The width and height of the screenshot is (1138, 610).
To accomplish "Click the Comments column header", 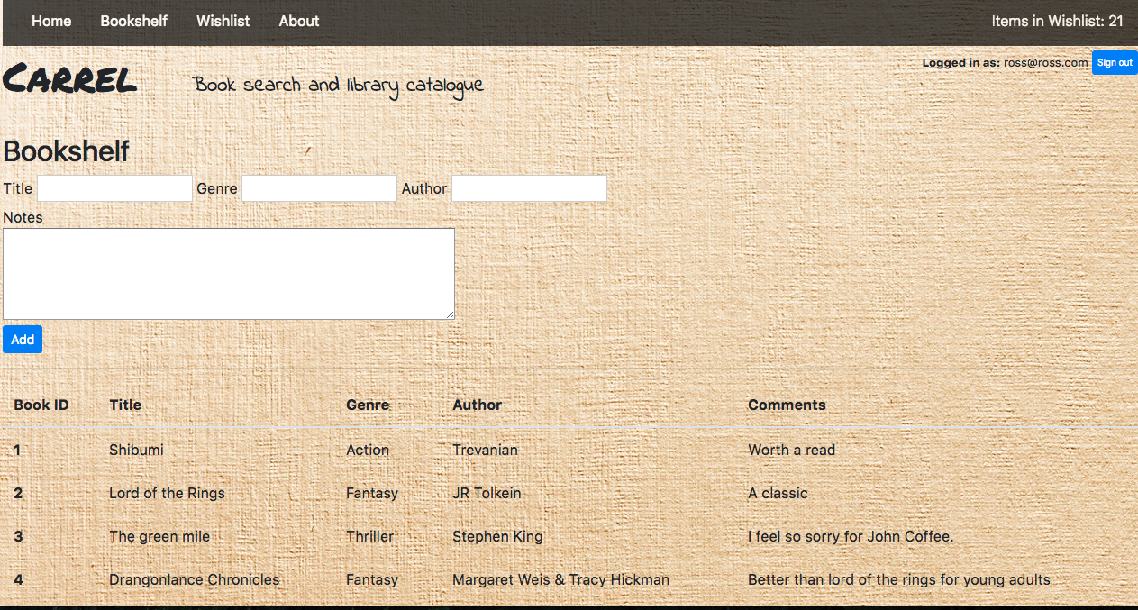I will [787, 405].
